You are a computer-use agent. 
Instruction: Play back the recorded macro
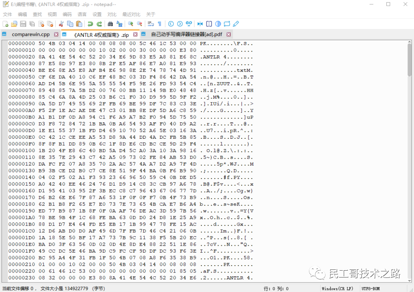pos(180,24)
